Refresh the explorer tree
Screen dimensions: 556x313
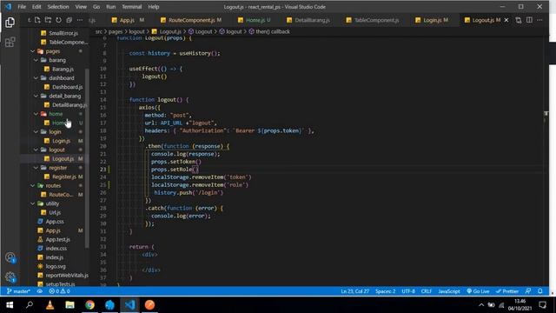click(x=58, y=20)
